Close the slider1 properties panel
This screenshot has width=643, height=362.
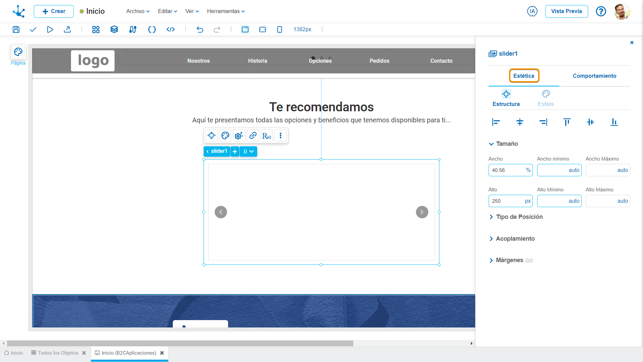632,43
